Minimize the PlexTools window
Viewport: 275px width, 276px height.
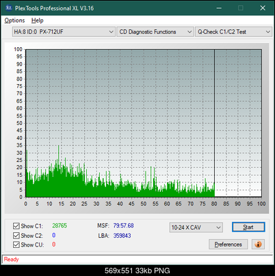pos(219,8)
